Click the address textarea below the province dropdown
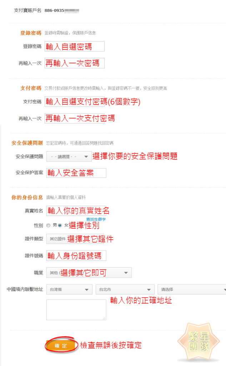The height and width of the screenshot is (366, 226). [76, 310]
